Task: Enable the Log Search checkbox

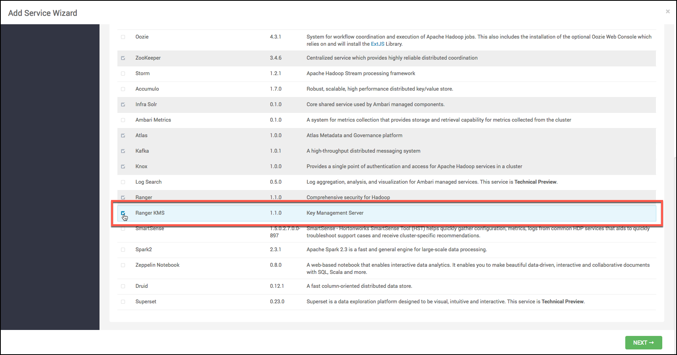Action: point(123,182)
